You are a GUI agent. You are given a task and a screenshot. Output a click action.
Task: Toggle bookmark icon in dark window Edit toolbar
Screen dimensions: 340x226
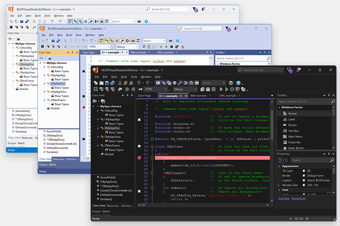click(x=96, y=89)
